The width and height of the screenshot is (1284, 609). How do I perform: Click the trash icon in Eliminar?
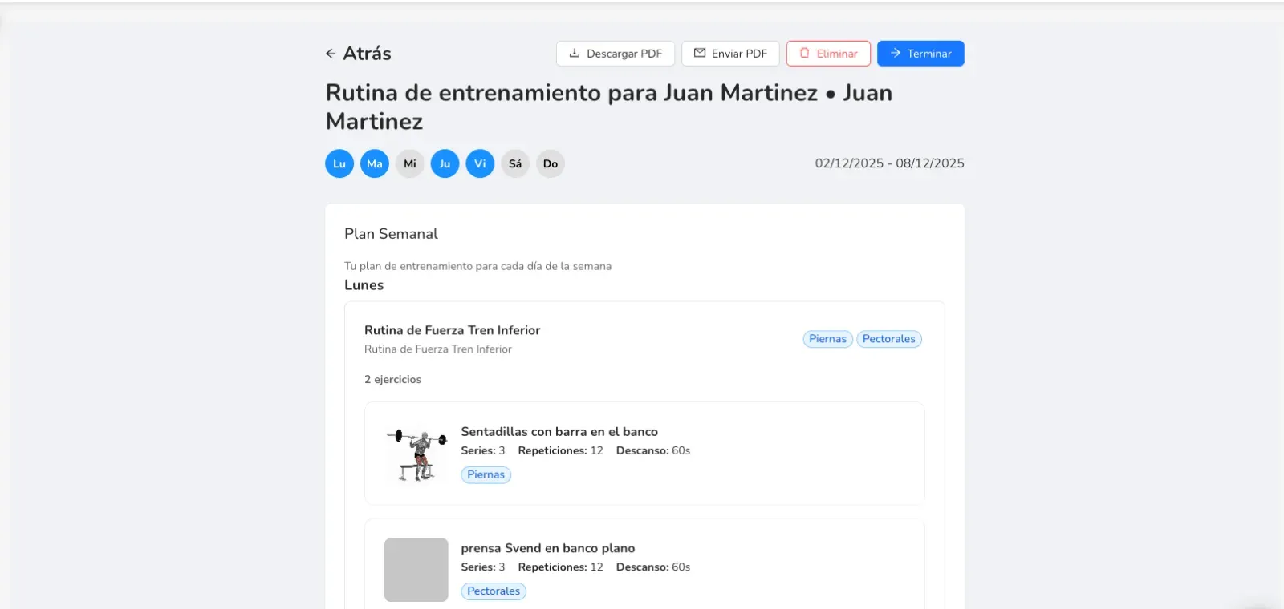click(x=805, y=54)
